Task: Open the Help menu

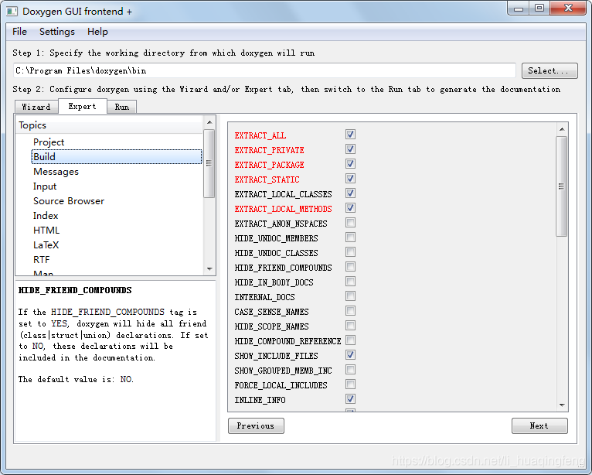Action: [97, 32]
